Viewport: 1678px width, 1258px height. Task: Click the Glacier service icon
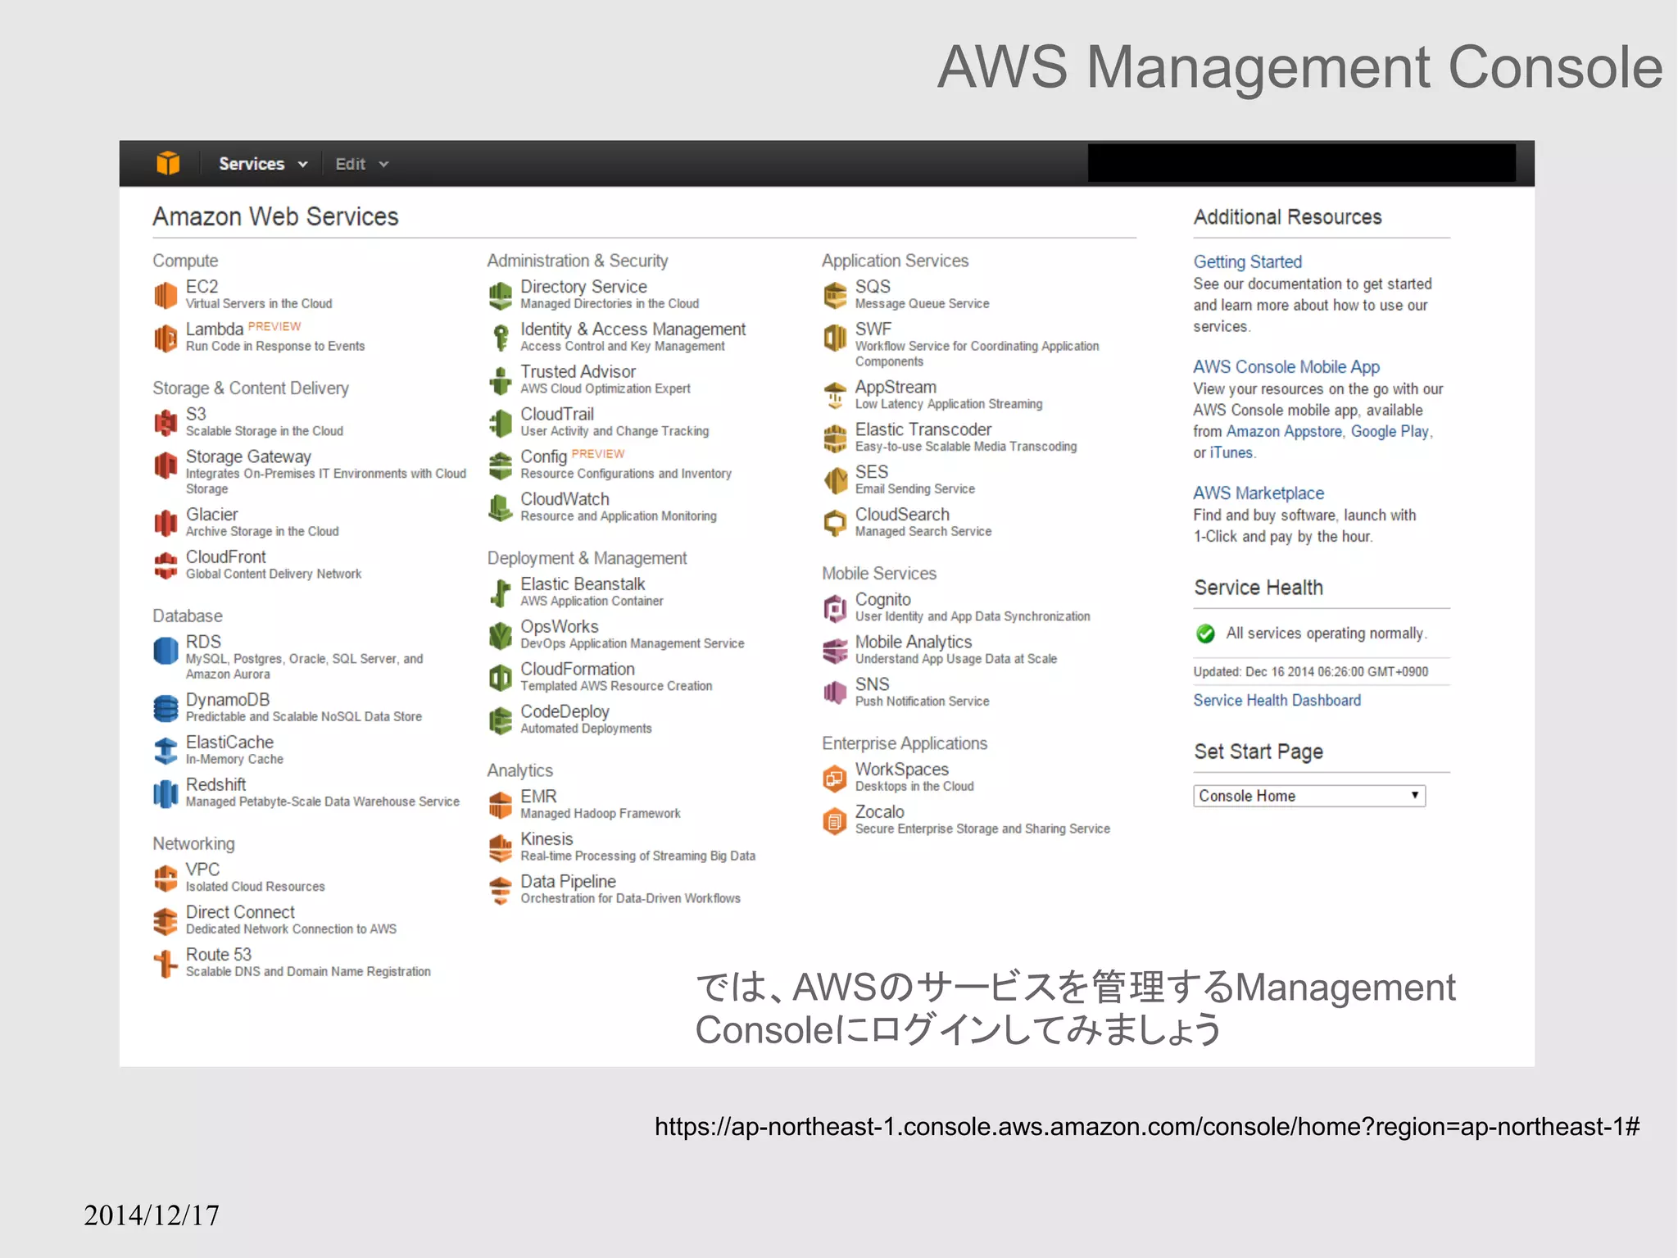click(166, 522)
